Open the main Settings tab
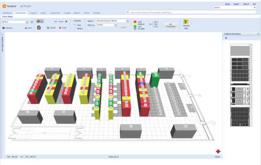The height and width of the screenshot is (165, 261). 97,13
